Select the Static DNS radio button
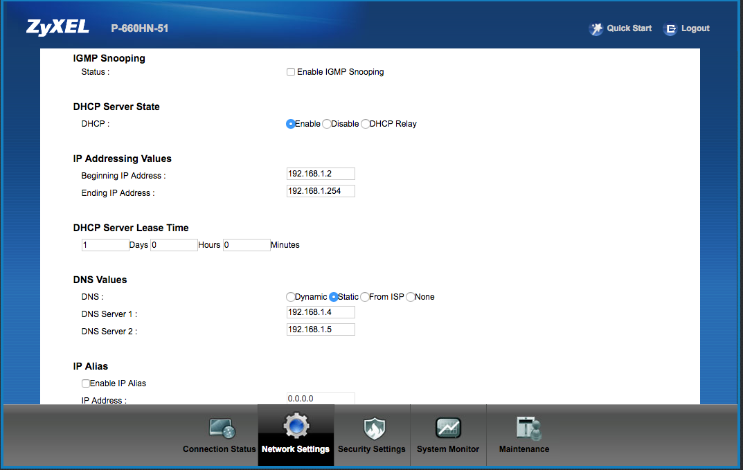The width and height of the screenshot is (743, 470). [x=334, y=296]
